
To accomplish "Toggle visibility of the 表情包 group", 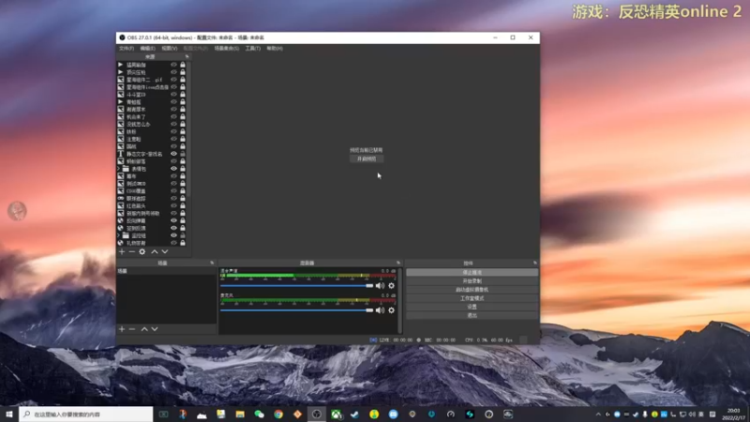I will point(173,169).
